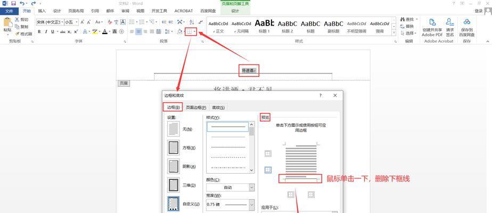Click Create and Share Adobe PDF
The image size is (492, 213).
(x=432, y=28)
